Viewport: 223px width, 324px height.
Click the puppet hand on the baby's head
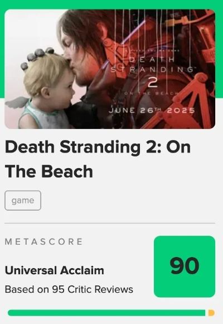click(x=37, y=57)
